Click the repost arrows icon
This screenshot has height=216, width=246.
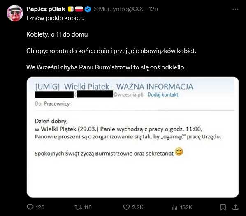pos(78,207)
